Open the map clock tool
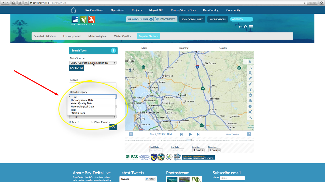Image resolution: width=325 pixels, height=182 pixels. [250, 106]
